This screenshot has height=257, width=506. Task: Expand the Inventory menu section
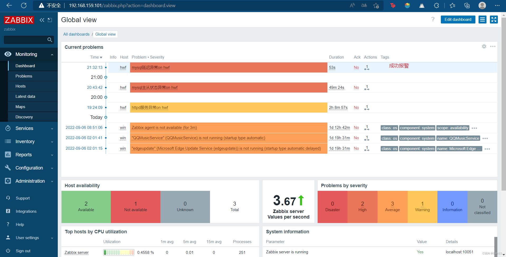click(x=29, y=142)
